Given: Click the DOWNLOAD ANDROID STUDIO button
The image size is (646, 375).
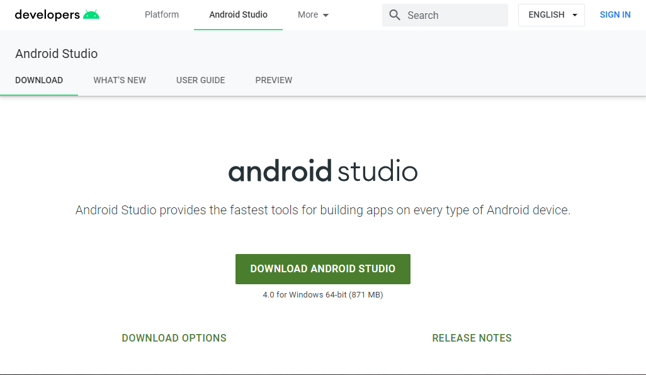Looking at the screenshot, I should (322, 269).
